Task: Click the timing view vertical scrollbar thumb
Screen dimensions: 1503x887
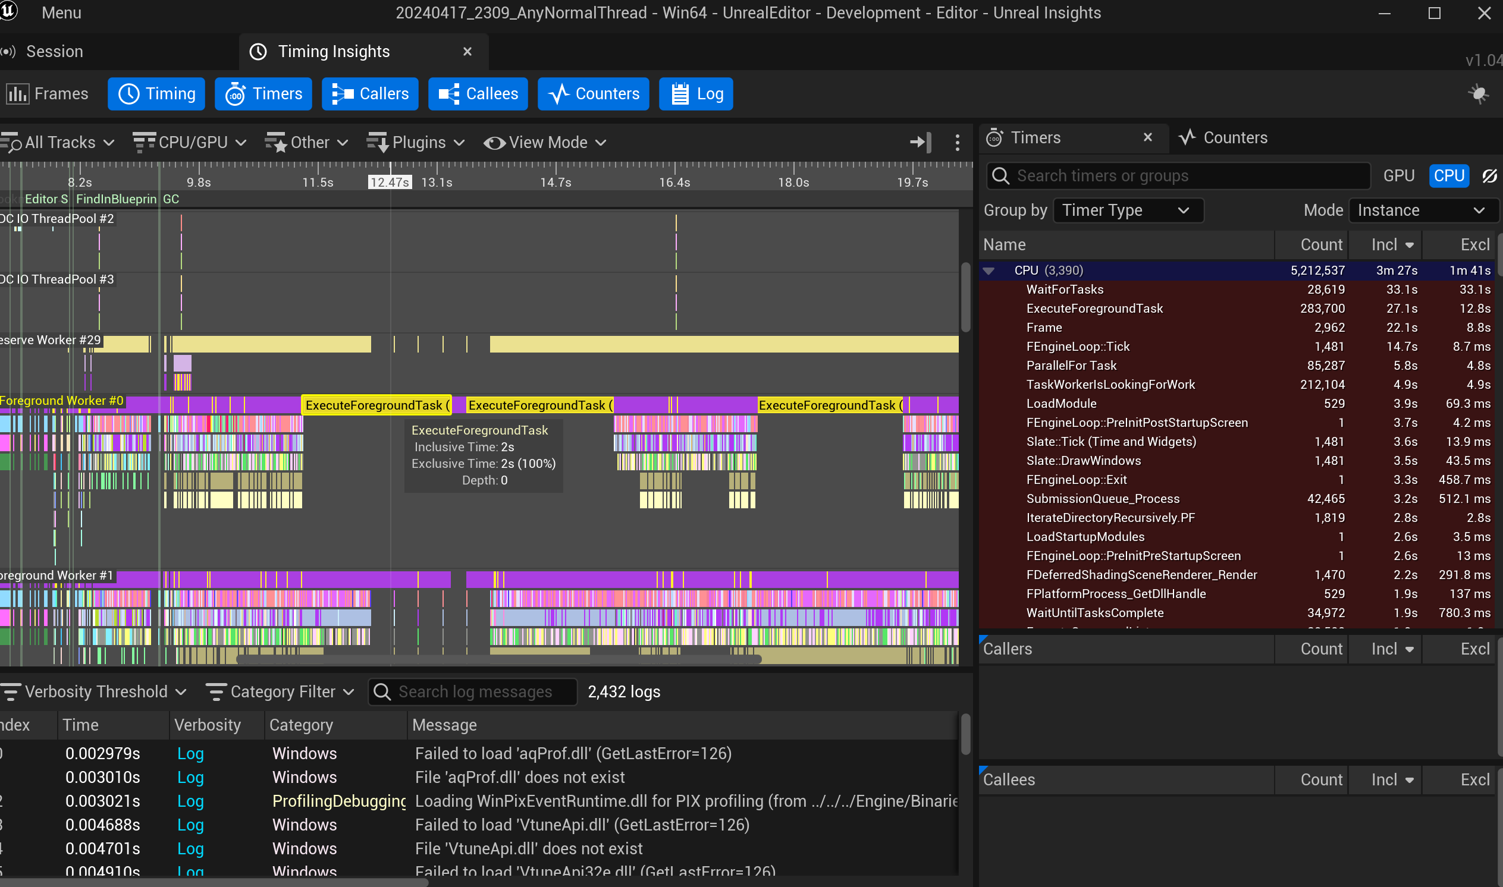Action: pyautogui.click(x=965, y=297)
